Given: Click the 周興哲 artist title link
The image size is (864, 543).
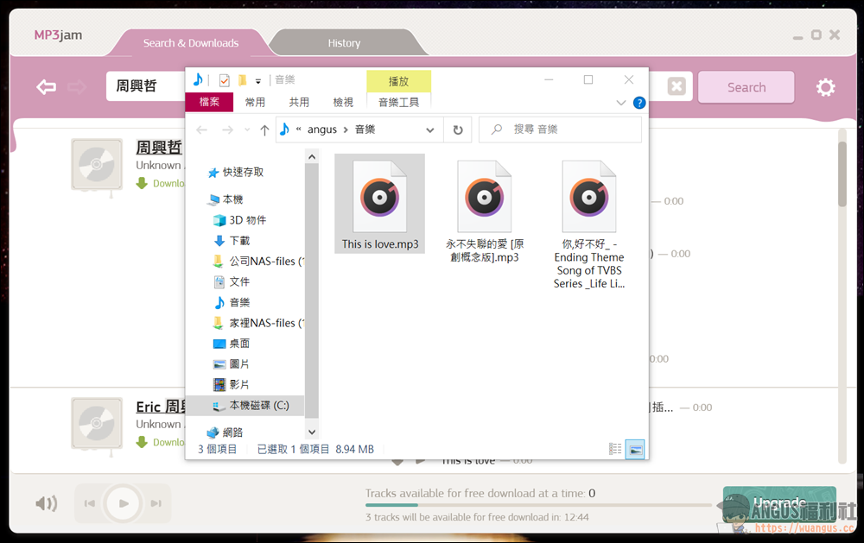Looking at the screenshot, I should click(x=159, y=148).
